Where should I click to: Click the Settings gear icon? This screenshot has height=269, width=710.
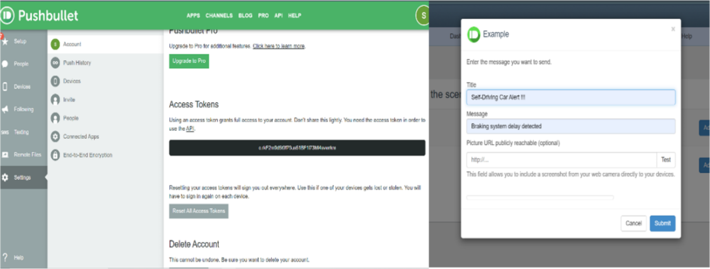(5, 178)
